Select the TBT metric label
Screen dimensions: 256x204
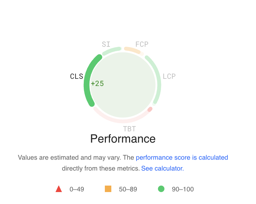click(x=129, y=129)
